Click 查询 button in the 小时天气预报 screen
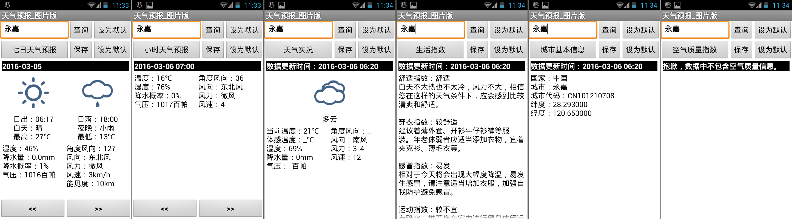The width and height of the screenshot is (792, 219). [213, 30]
